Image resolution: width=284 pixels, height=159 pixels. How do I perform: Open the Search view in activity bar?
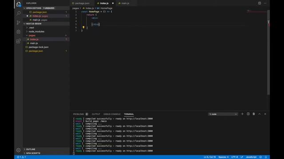pyautogui.click(x=19, y=13)
